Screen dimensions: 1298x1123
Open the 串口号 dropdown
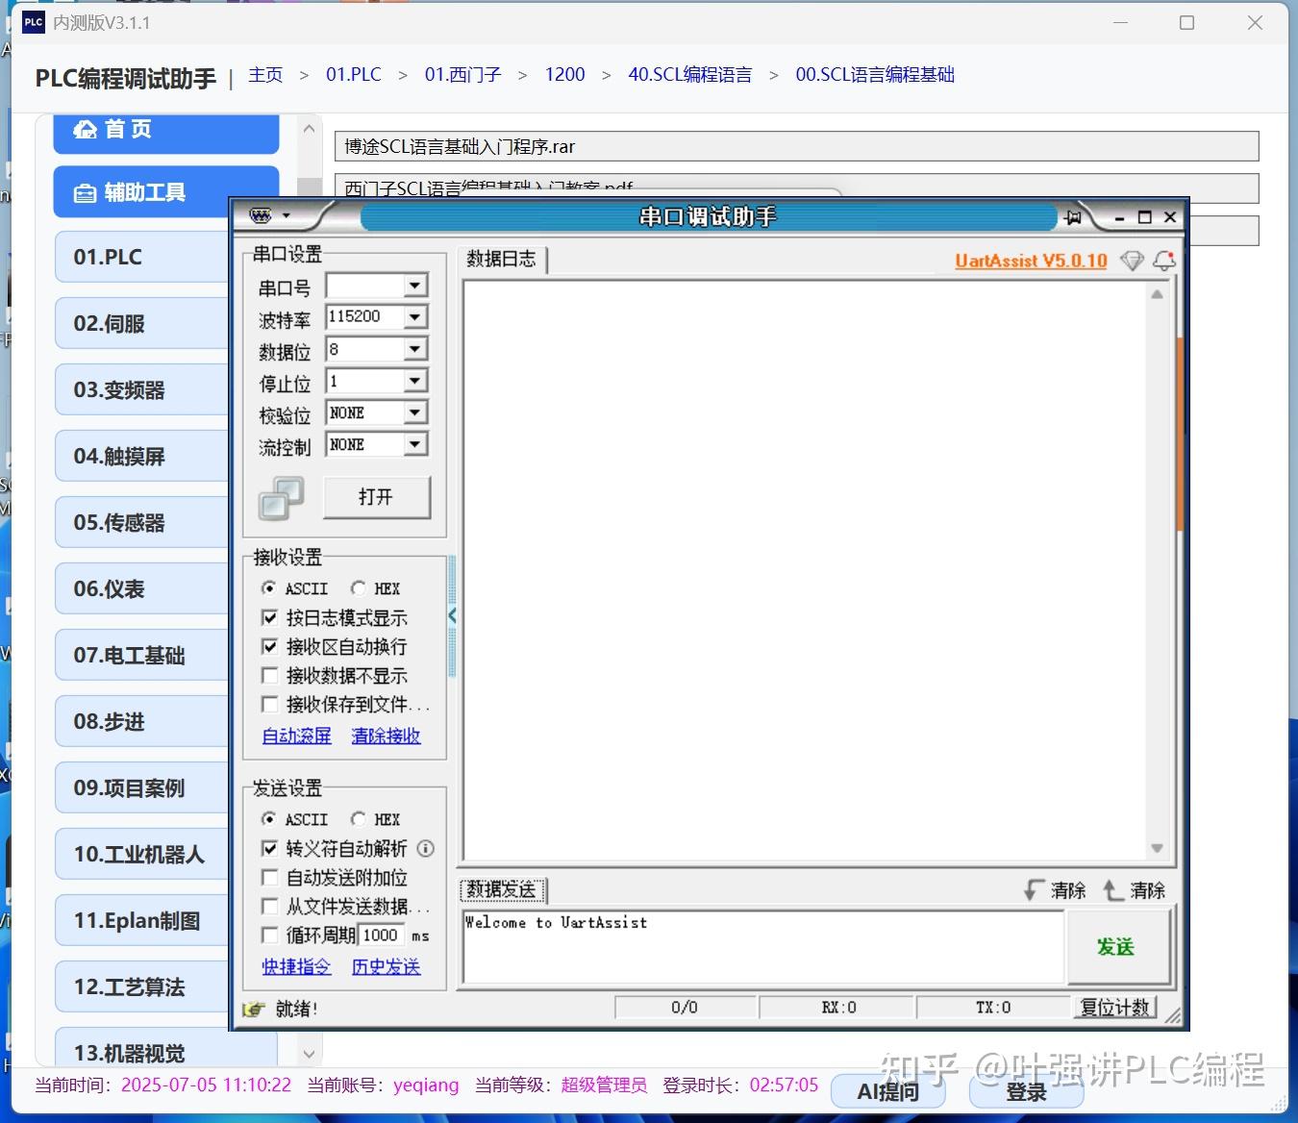coord(413,285)
